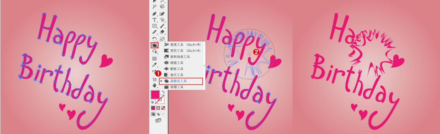Select the Pencil tool
The height and width of the screenshot is (134, 440).
(155, 32)
